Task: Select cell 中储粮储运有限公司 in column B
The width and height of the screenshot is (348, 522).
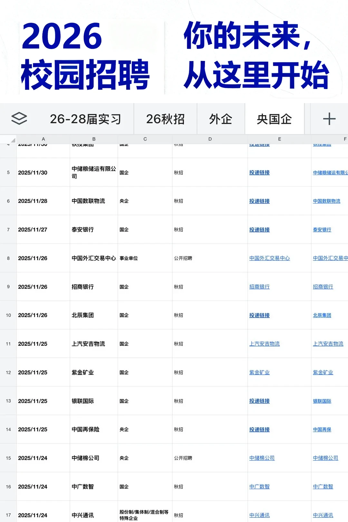Action: click(94, 172)
